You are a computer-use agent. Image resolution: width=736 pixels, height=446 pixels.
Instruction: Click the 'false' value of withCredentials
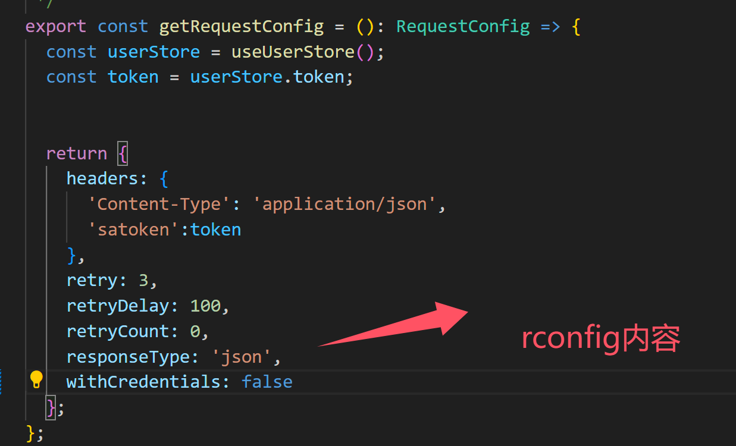coord(267,381)
